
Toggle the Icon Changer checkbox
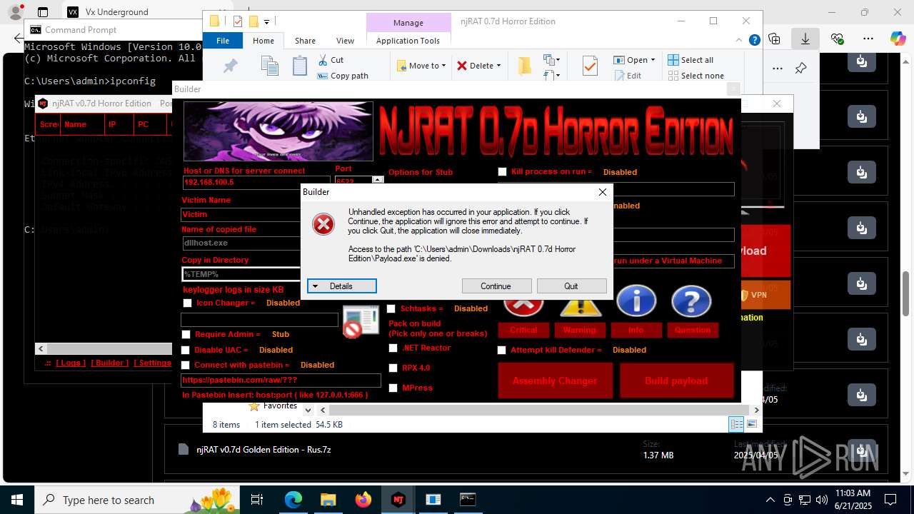(x=187, y=303)
